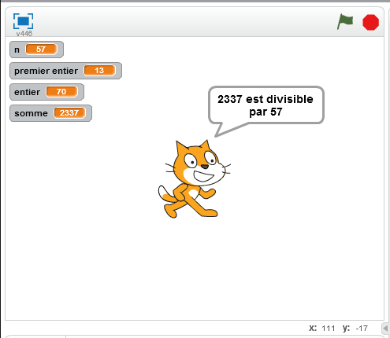Click the y coordinate readout -17

[x=362, y=329]
